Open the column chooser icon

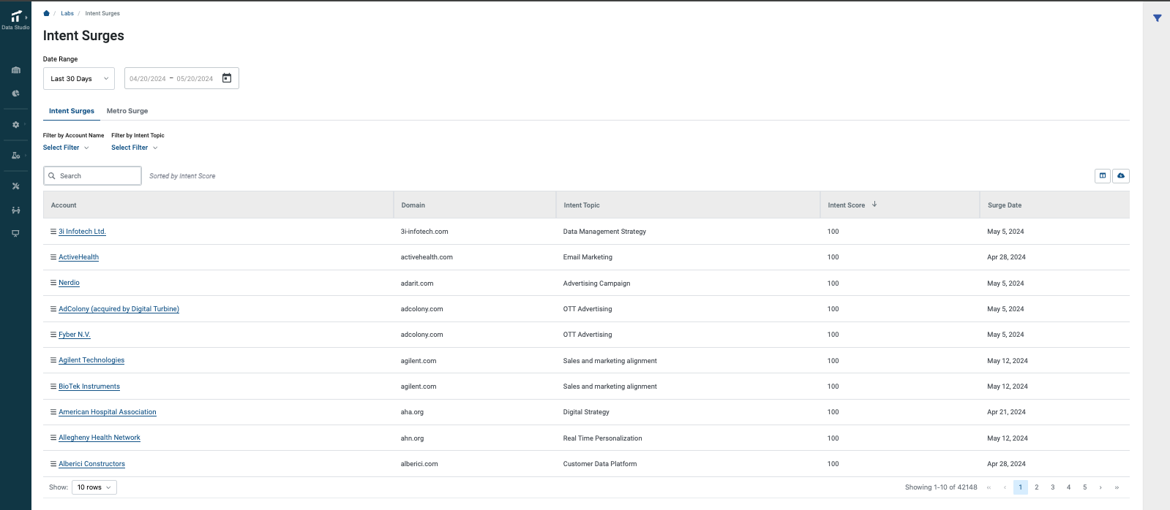coord(1103,176)
